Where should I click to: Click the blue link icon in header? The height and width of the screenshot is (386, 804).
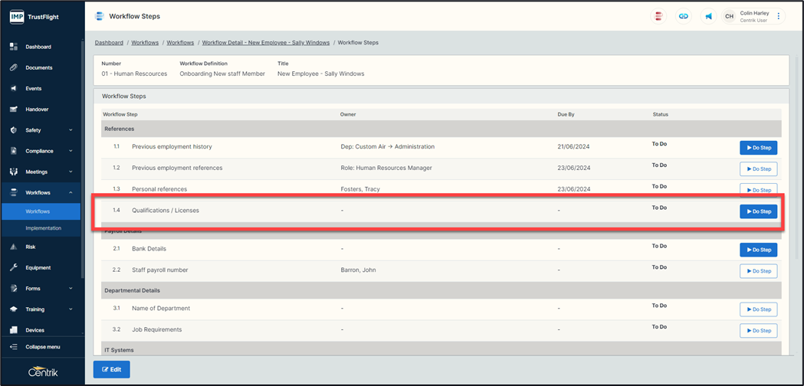[683, 16]
